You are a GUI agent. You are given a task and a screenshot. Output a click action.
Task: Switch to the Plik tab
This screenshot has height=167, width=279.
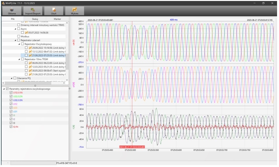click(13, 19)
